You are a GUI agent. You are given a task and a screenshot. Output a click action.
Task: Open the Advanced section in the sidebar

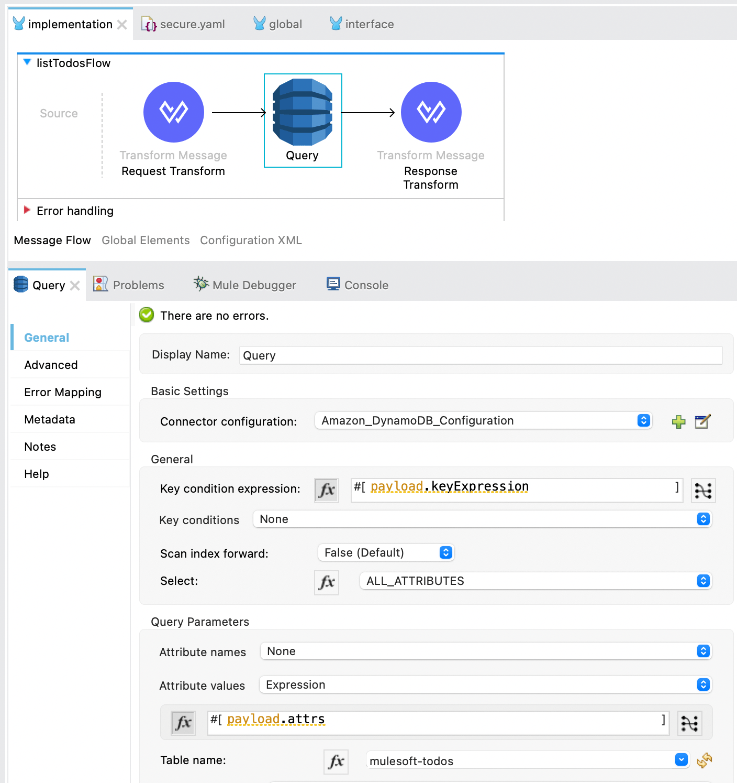tap(51, 364)
